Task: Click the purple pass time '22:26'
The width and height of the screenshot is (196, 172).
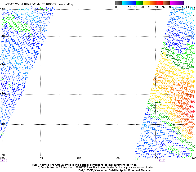Action: coord(3,161)
